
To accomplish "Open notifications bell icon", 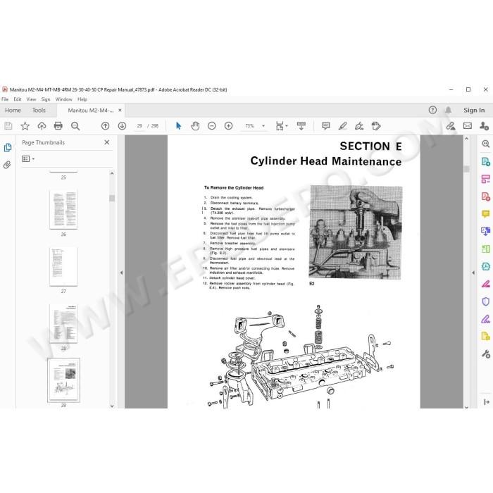I will pos(449,110).
